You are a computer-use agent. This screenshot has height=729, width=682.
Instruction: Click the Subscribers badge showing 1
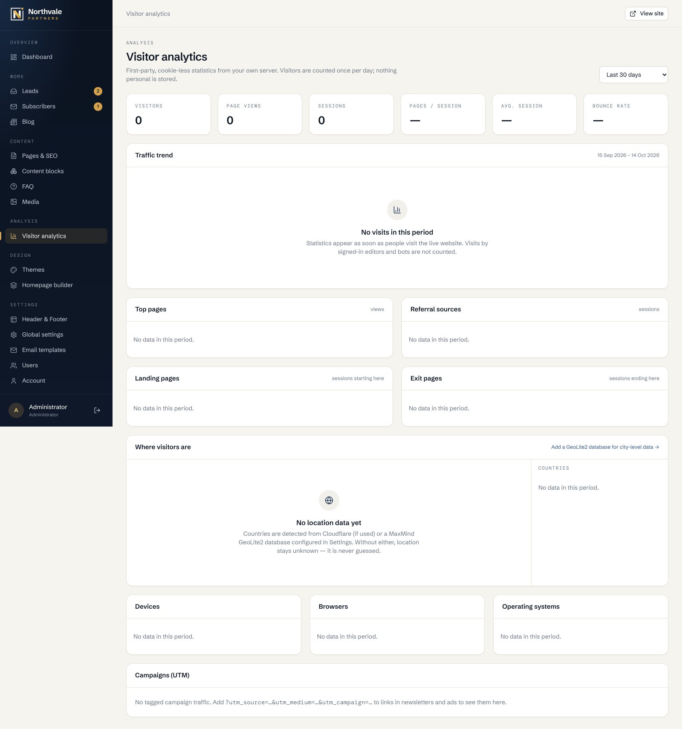(98, 107)
